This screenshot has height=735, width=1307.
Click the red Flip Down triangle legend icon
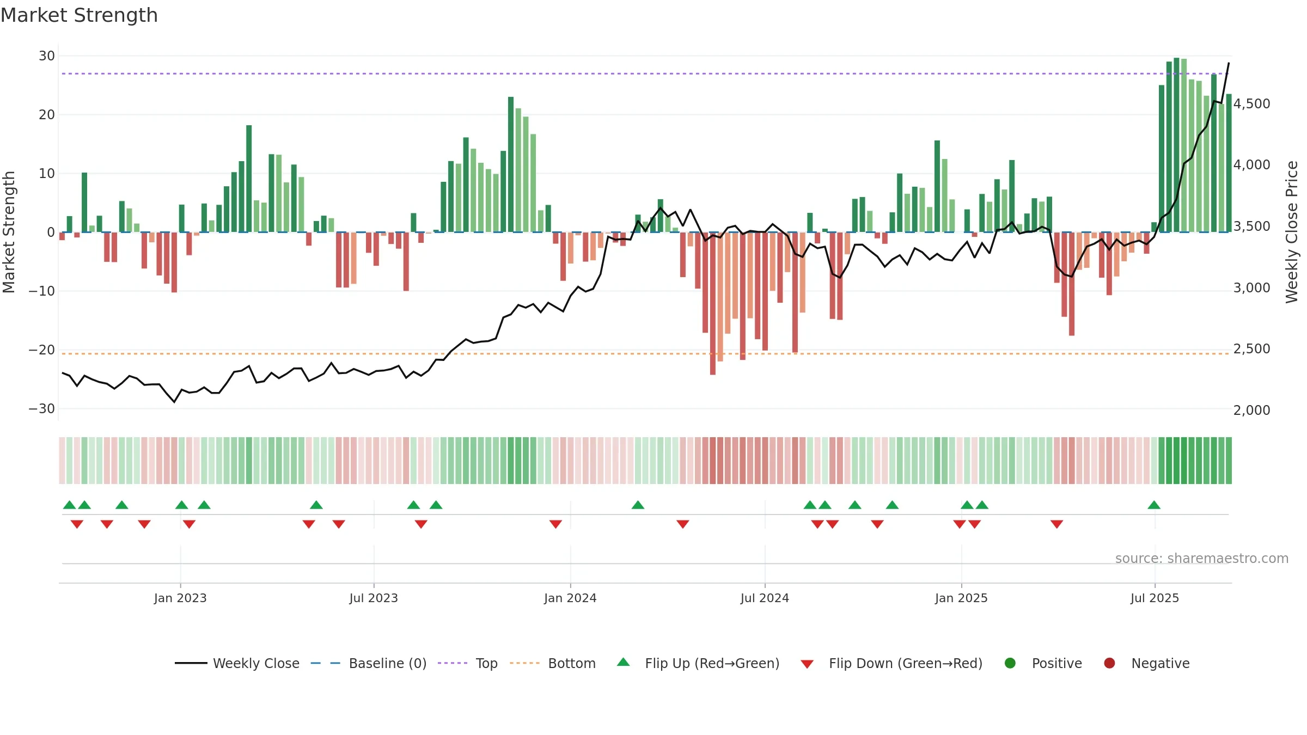click(808, 664)
